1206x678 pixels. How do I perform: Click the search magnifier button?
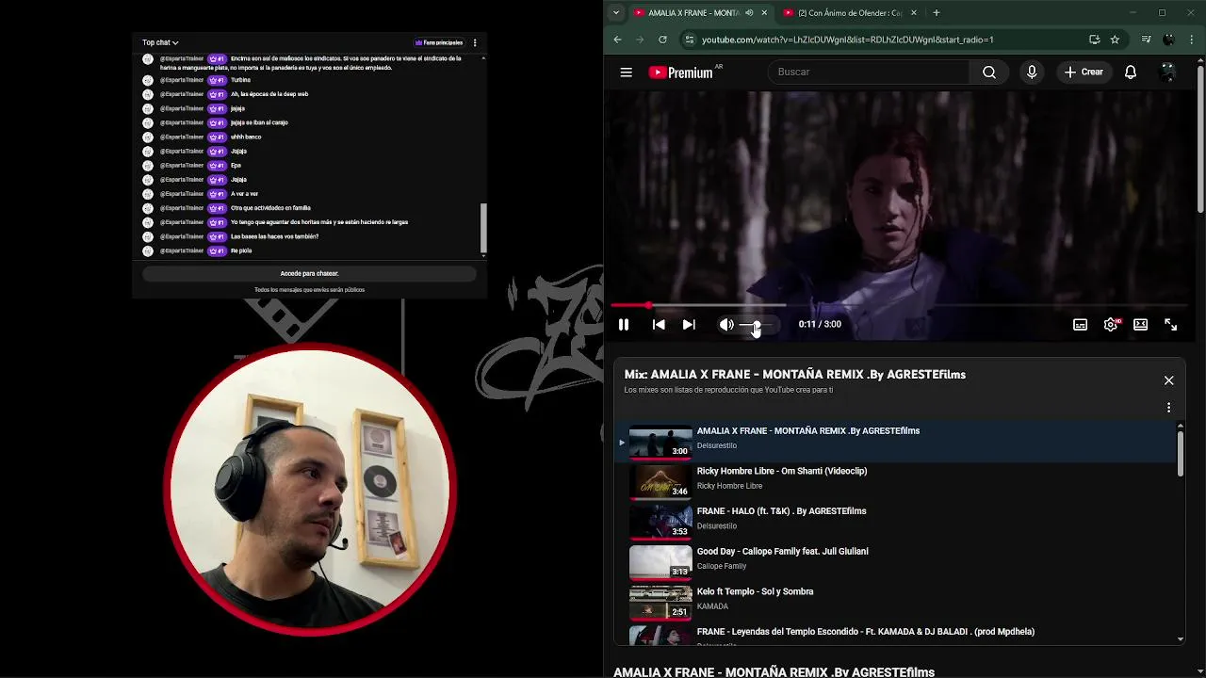[988, 72]
